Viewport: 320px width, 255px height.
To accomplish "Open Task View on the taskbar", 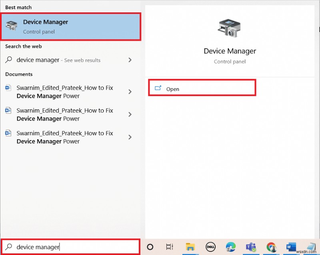I will (169, 247).
